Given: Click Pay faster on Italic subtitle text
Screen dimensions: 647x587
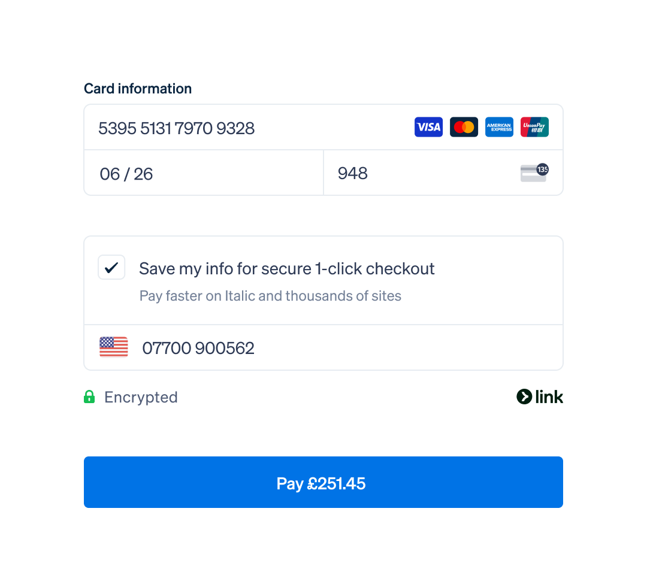Looking at the screenshot, I should pos(270,296).
